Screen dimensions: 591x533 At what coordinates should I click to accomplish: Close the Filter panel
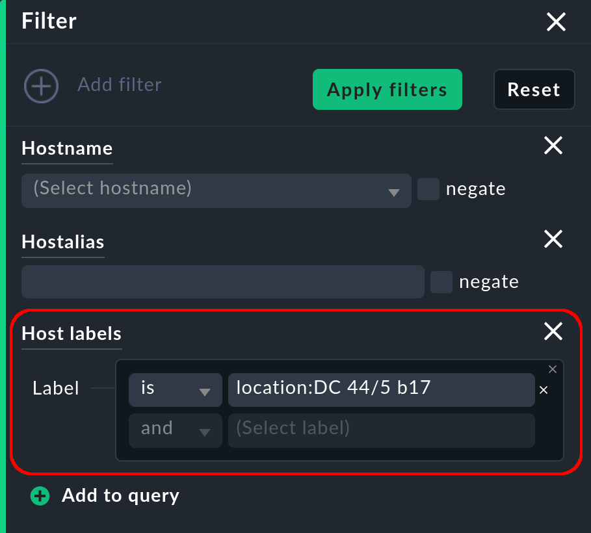tap(556, 21)
